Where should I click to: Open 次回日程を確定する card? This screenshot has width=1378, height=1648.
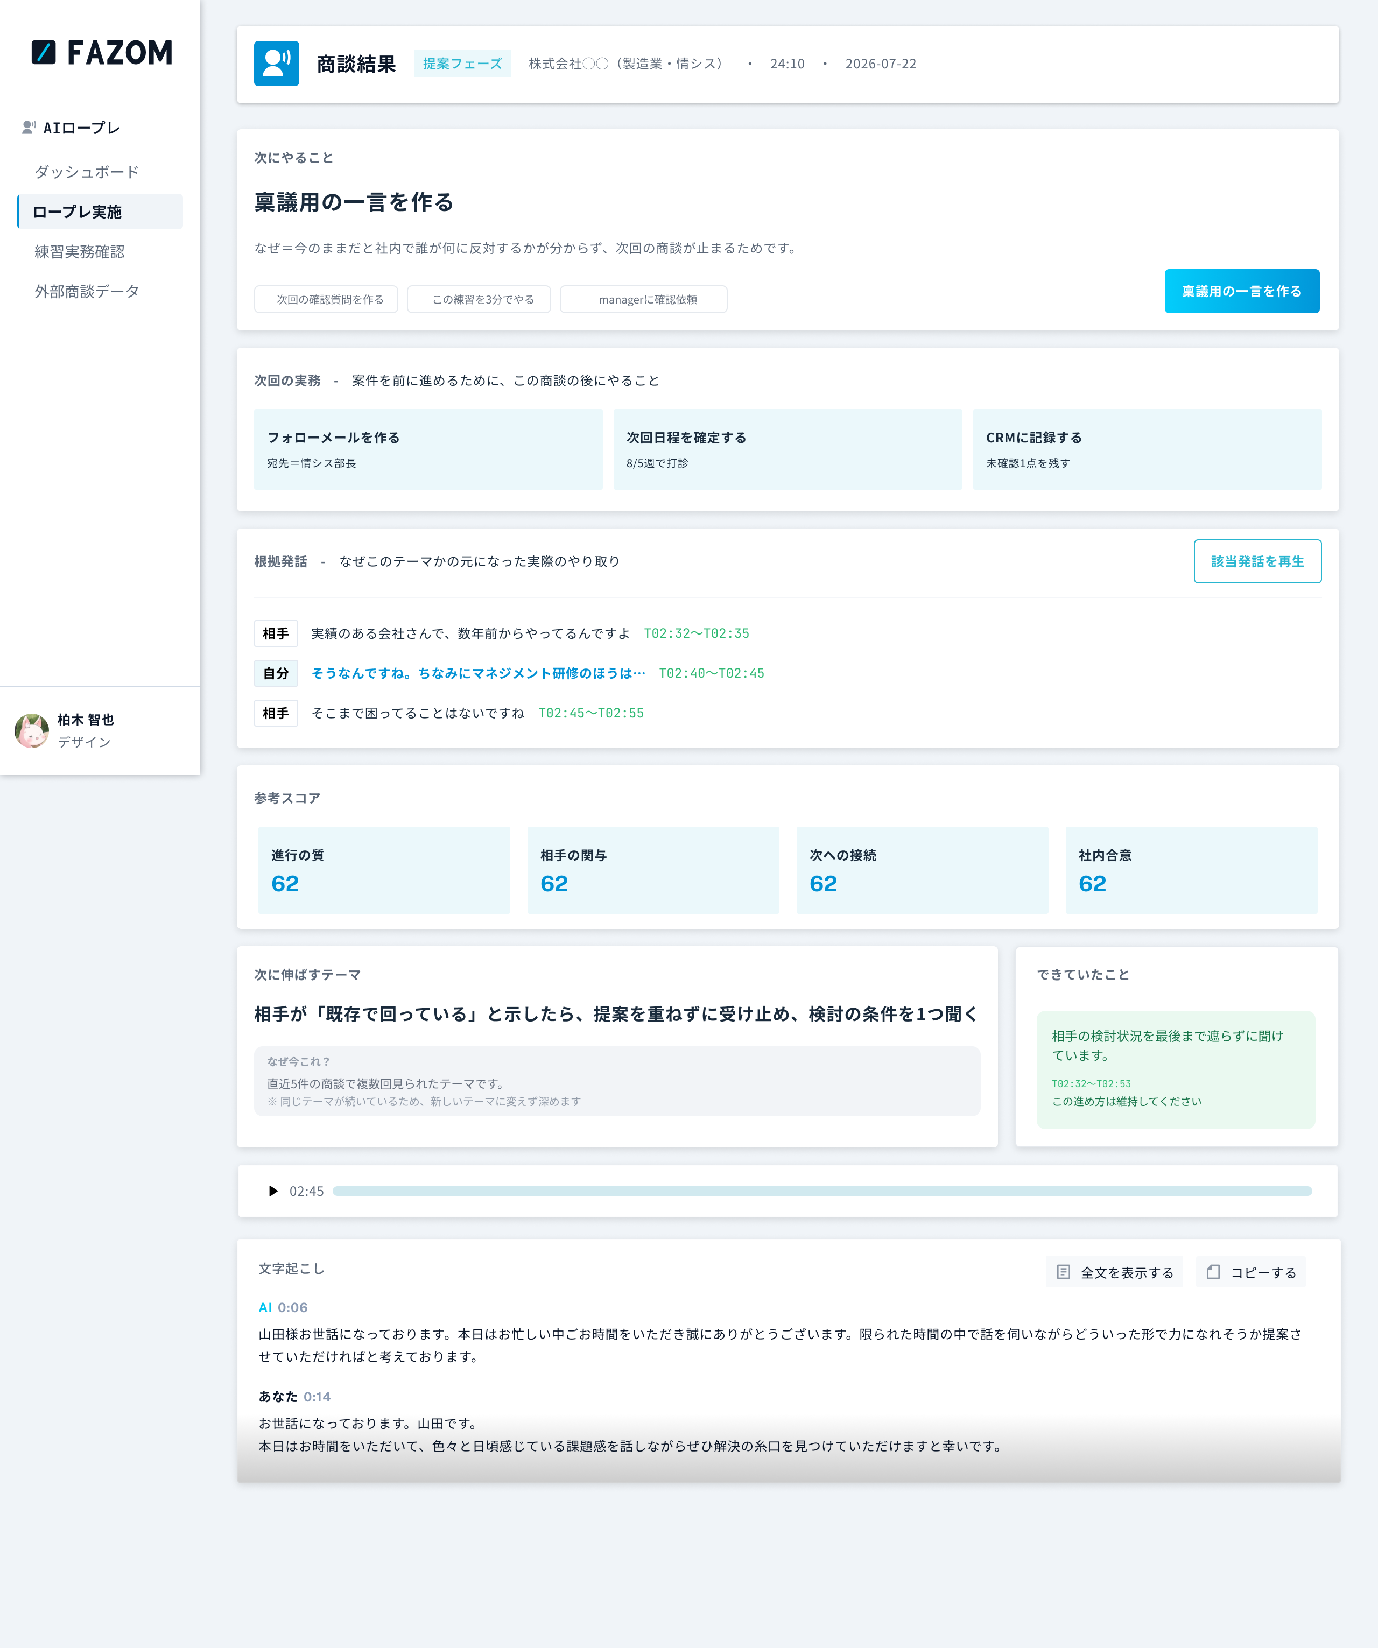pyautogui.click(x=788, y=449)
